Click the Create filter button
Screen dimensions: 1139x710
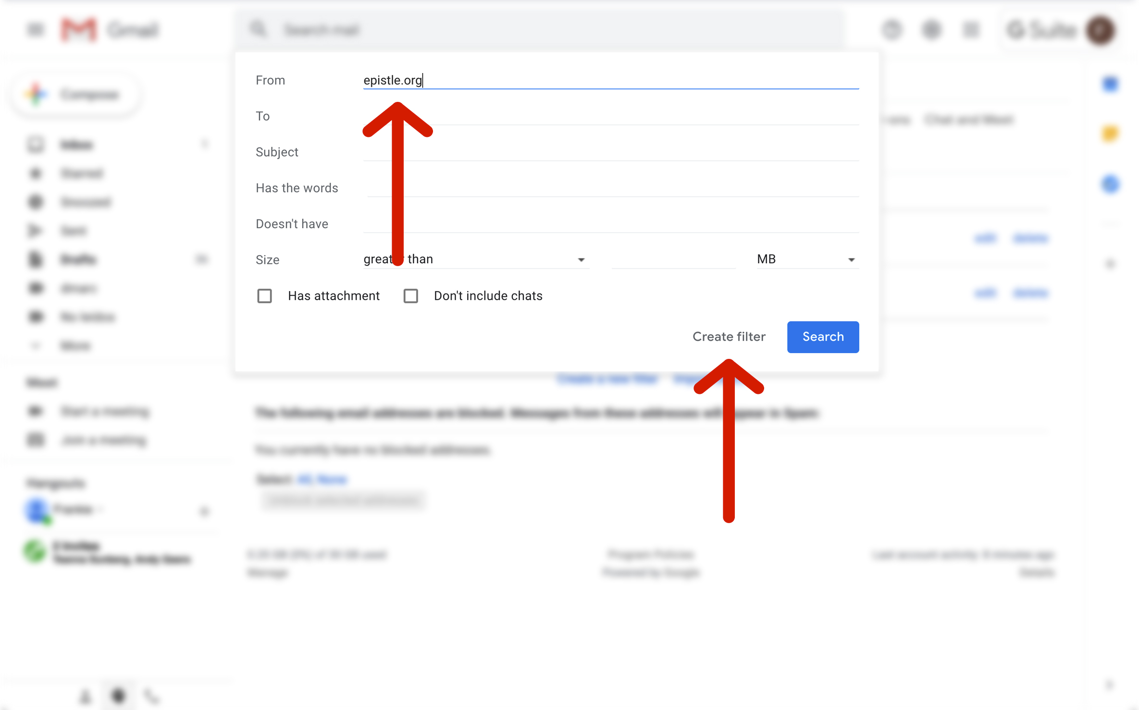[729, 337]
